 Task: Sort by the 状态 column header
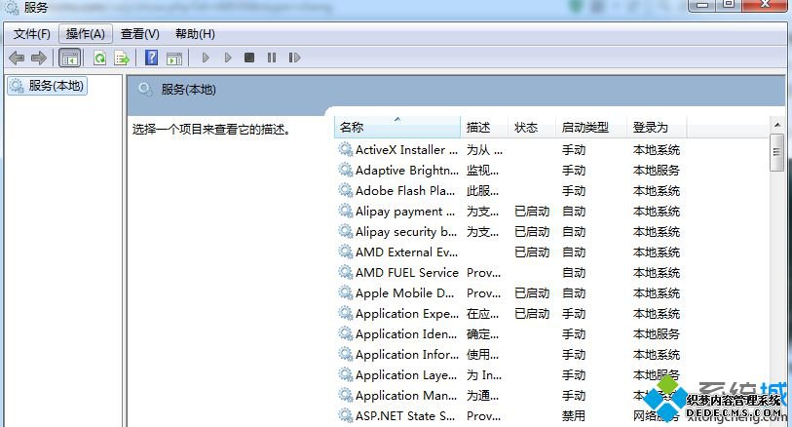coord(531,127)
